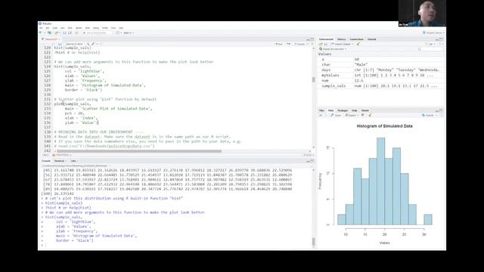Click the Save all documents icon
Viewport: 484px width, 272px height.
(x=70, y=32)
